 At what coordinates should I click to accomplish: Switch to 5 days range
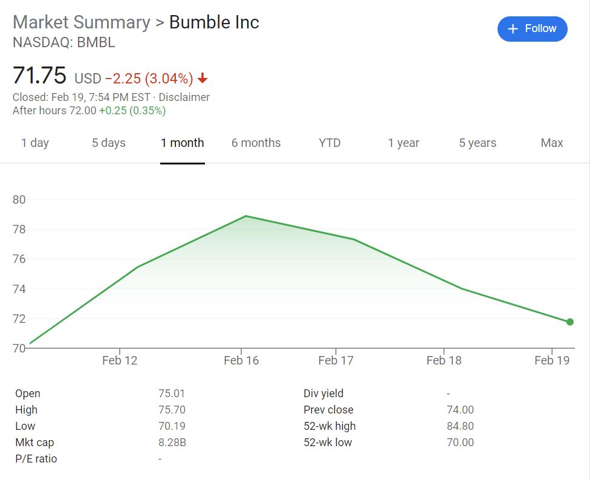(x=109, y=143)
